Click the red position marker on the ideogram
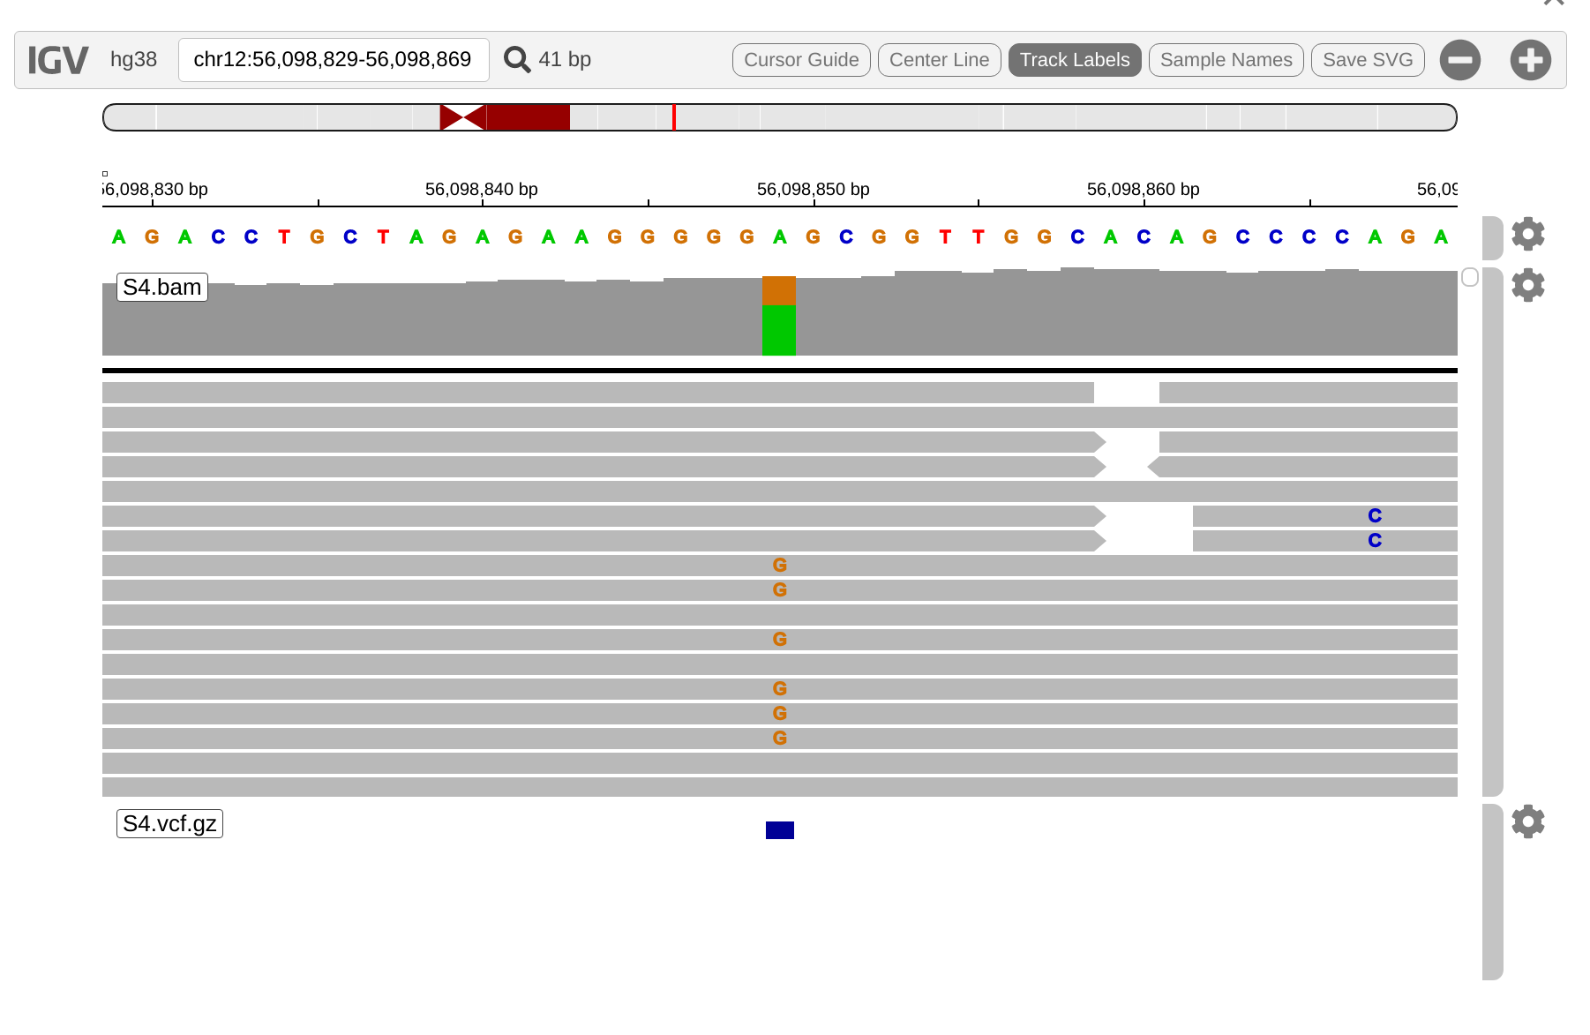Viewport: 1590px width, 1035px height. click(674, 116)
